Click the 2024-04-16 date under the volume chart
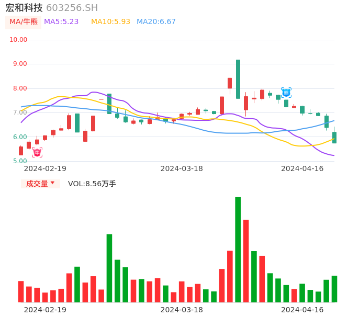The height and width of the screenshot is (317, 359). pos(302,310)
